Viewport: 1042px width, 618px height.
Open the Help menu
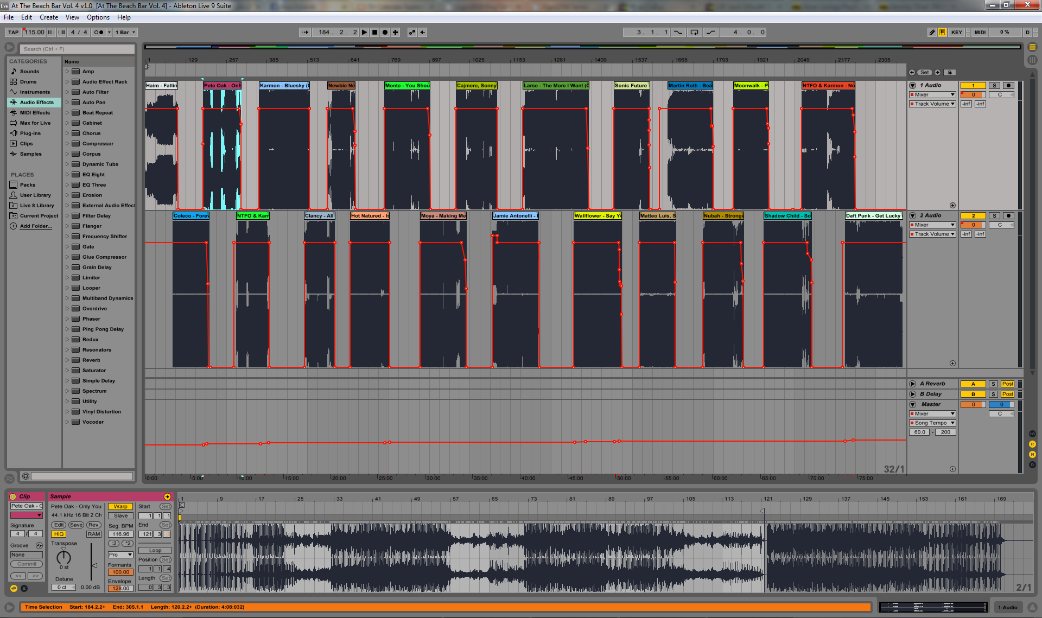124,17
